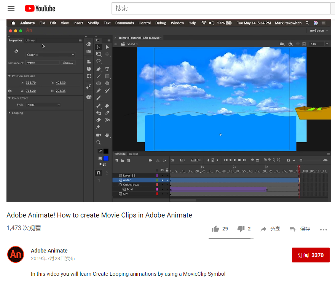The width and height of the screenshot is (335, 283).
Task: Like the video with thumbs up
Action: coord(215,229)
